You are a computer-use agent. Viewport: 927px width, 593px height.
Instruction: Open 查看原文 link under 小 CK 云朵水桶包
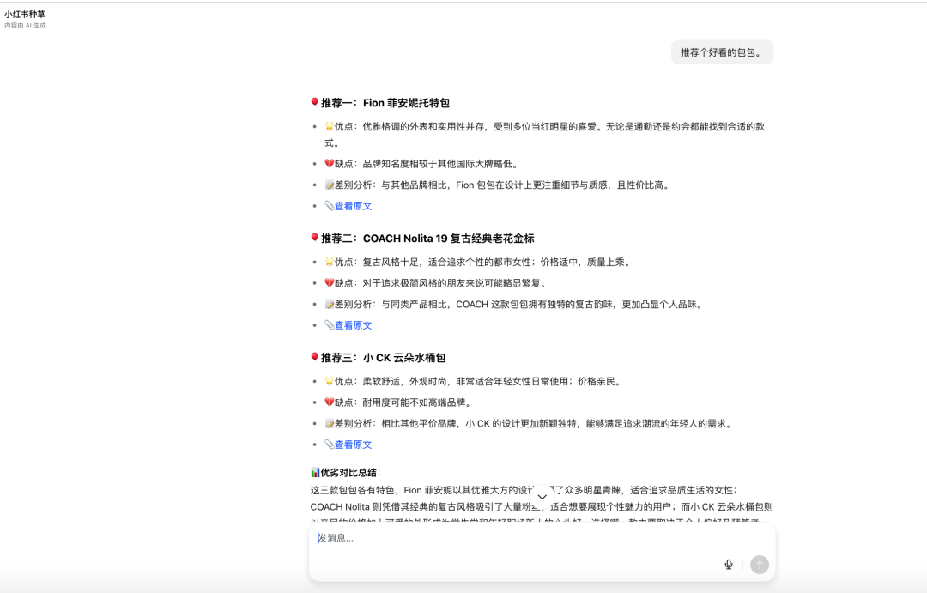[x=353, y=445]
